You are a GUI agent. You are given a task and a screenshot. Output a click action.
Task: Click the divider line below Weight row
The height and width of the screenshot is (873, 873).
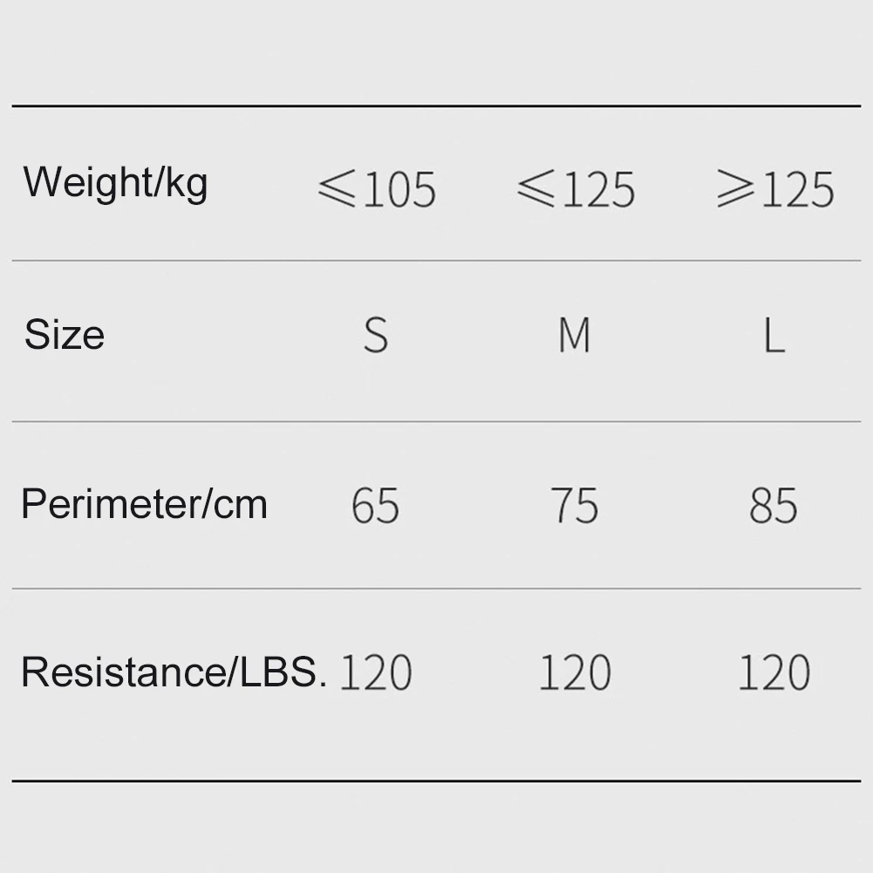click(436, 261)
